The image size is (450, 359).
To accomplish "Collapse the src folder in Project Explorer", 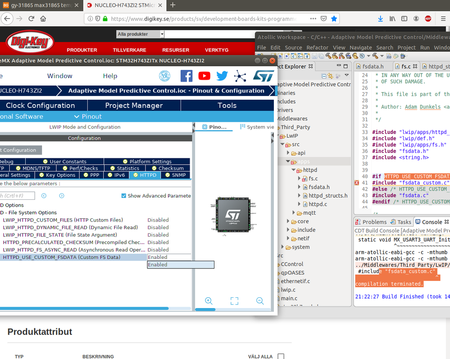I will point(282,144).
